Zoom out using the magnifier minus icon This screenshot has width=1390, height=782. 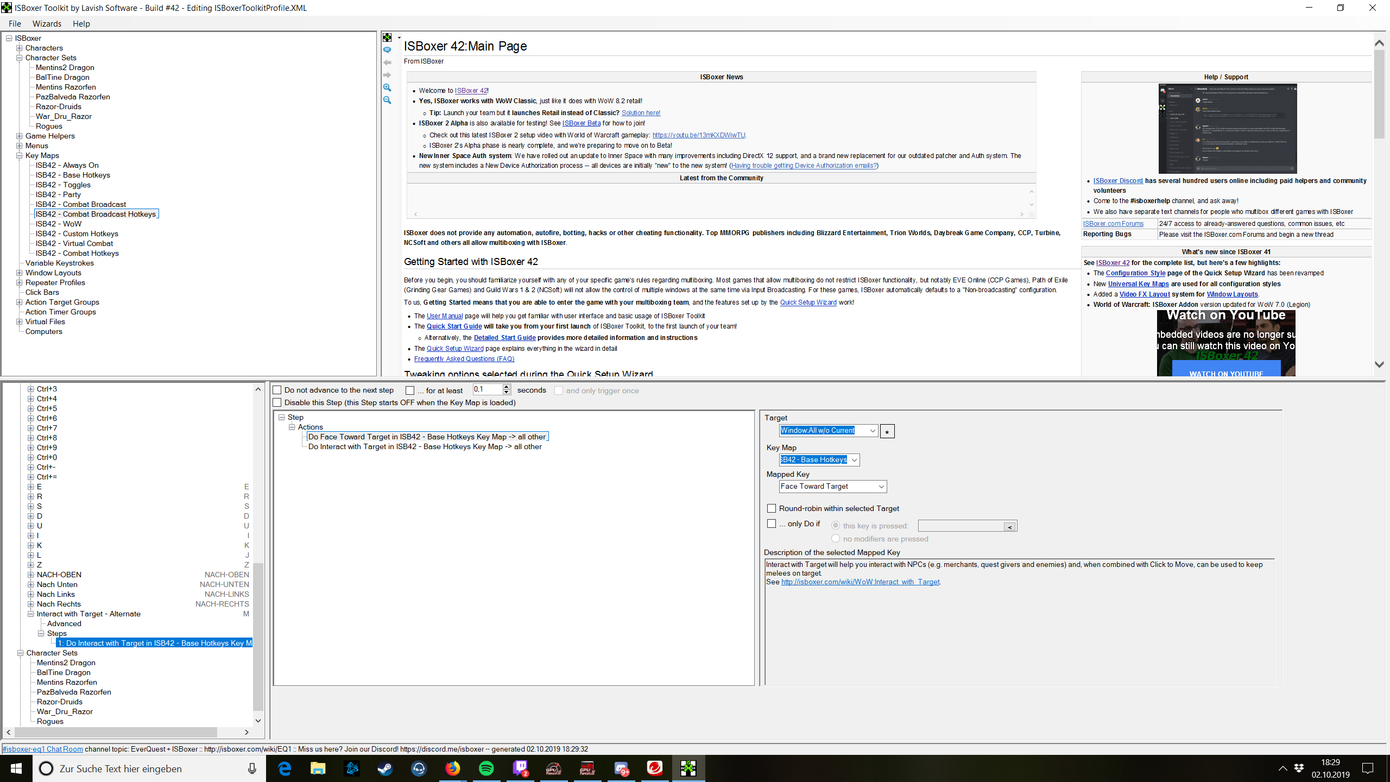(387, 100)
